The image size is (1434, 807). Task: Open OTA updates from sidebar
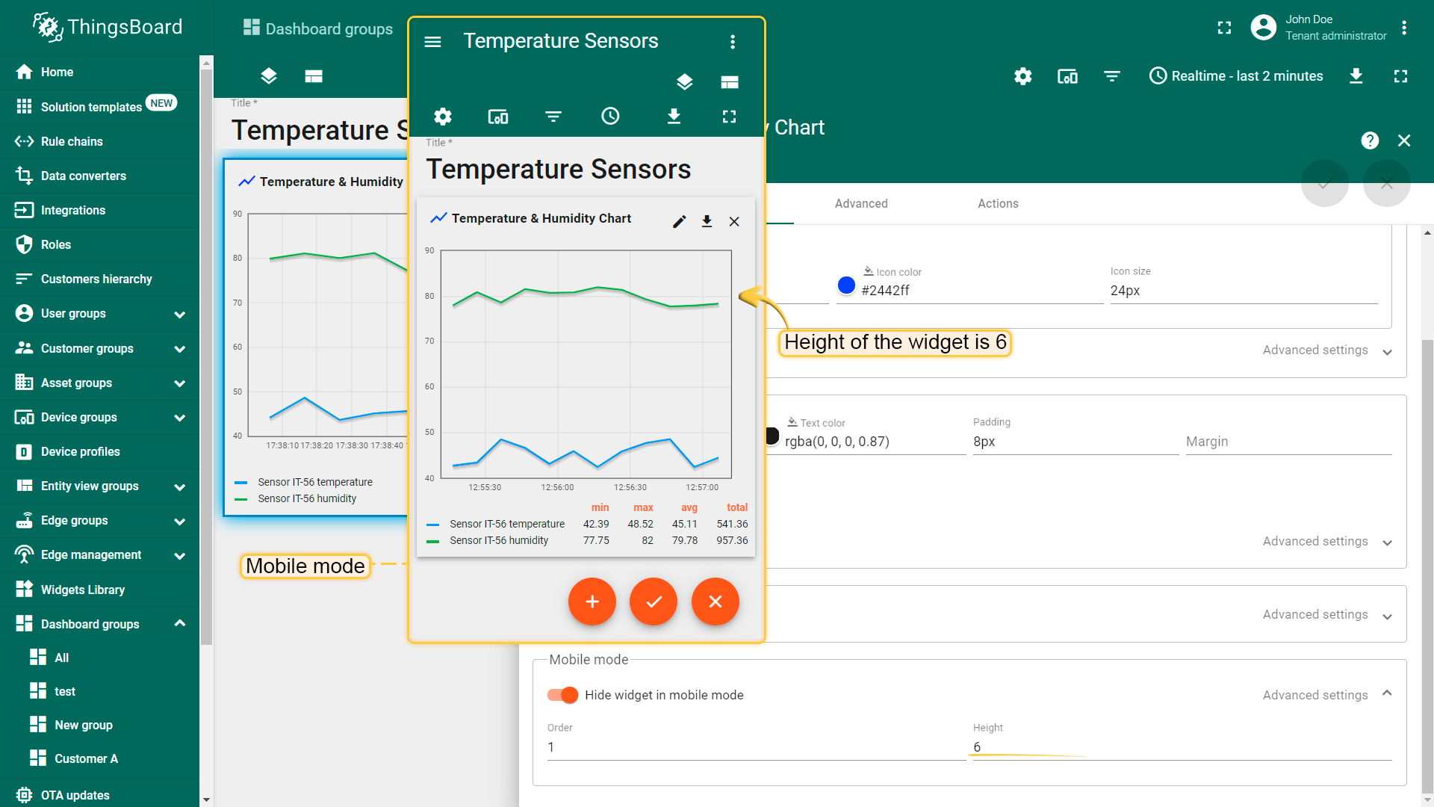point(100,795)
